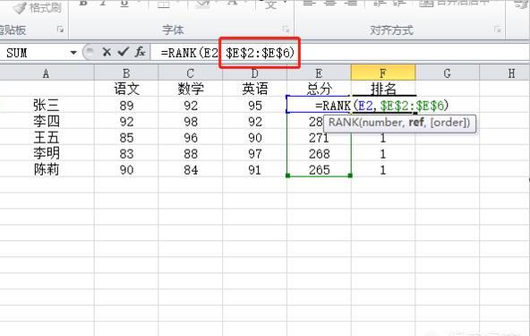Click 王五's rank cell showing 1
This screenshot has height=336, width=530.
(x=383, y=138)
